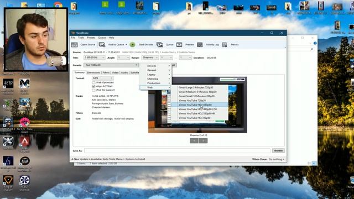Open the desktop shortcut with white M logo
The image size is (354, 199).
[x=24, y=83]
